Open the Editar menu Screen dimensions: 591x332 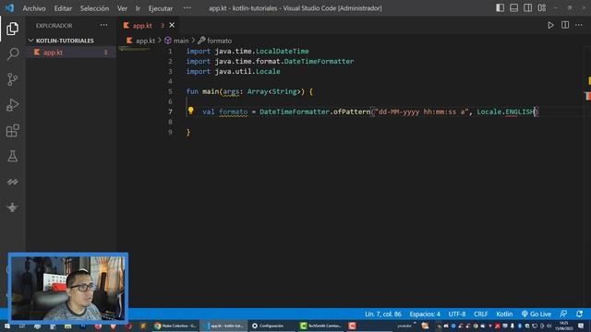pos(63,8)
